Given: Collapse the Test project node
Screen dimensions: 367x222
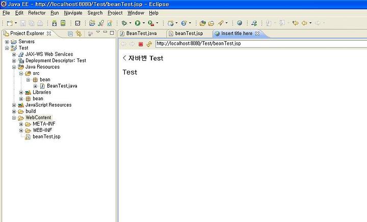Looking at the screenshot, I should (7, 48).
